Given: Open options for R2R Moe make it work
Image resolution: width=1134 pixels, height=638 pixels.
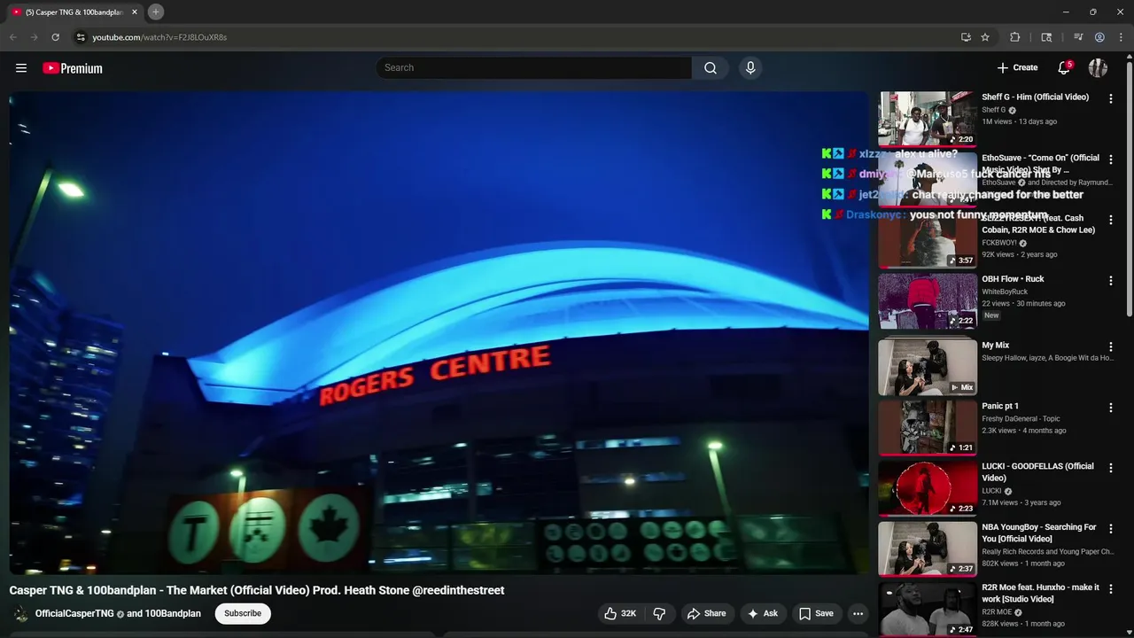Looking at the screenshot, I should click(x=1111, y=589).
